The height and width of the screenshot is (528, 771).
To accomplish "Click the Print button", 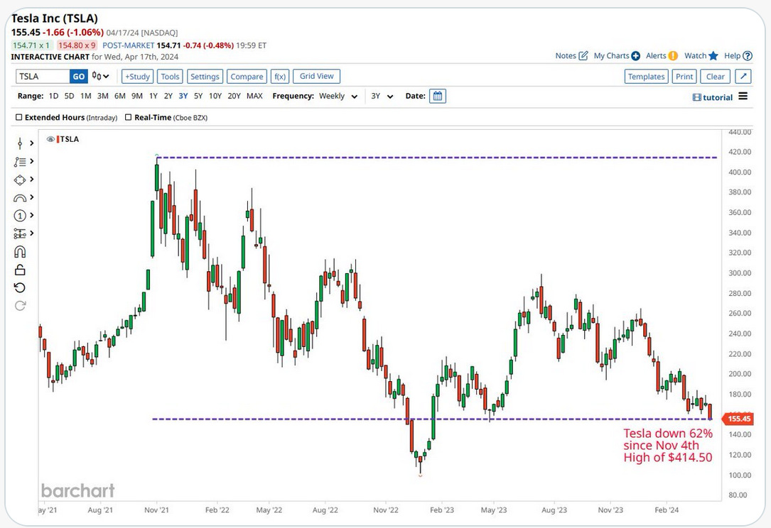I will [684, 76].
